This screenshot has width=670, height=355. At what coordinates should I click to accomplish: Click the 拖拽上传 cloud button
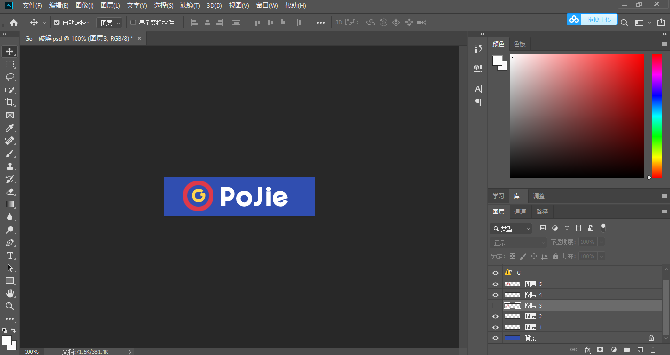point(592,19)
